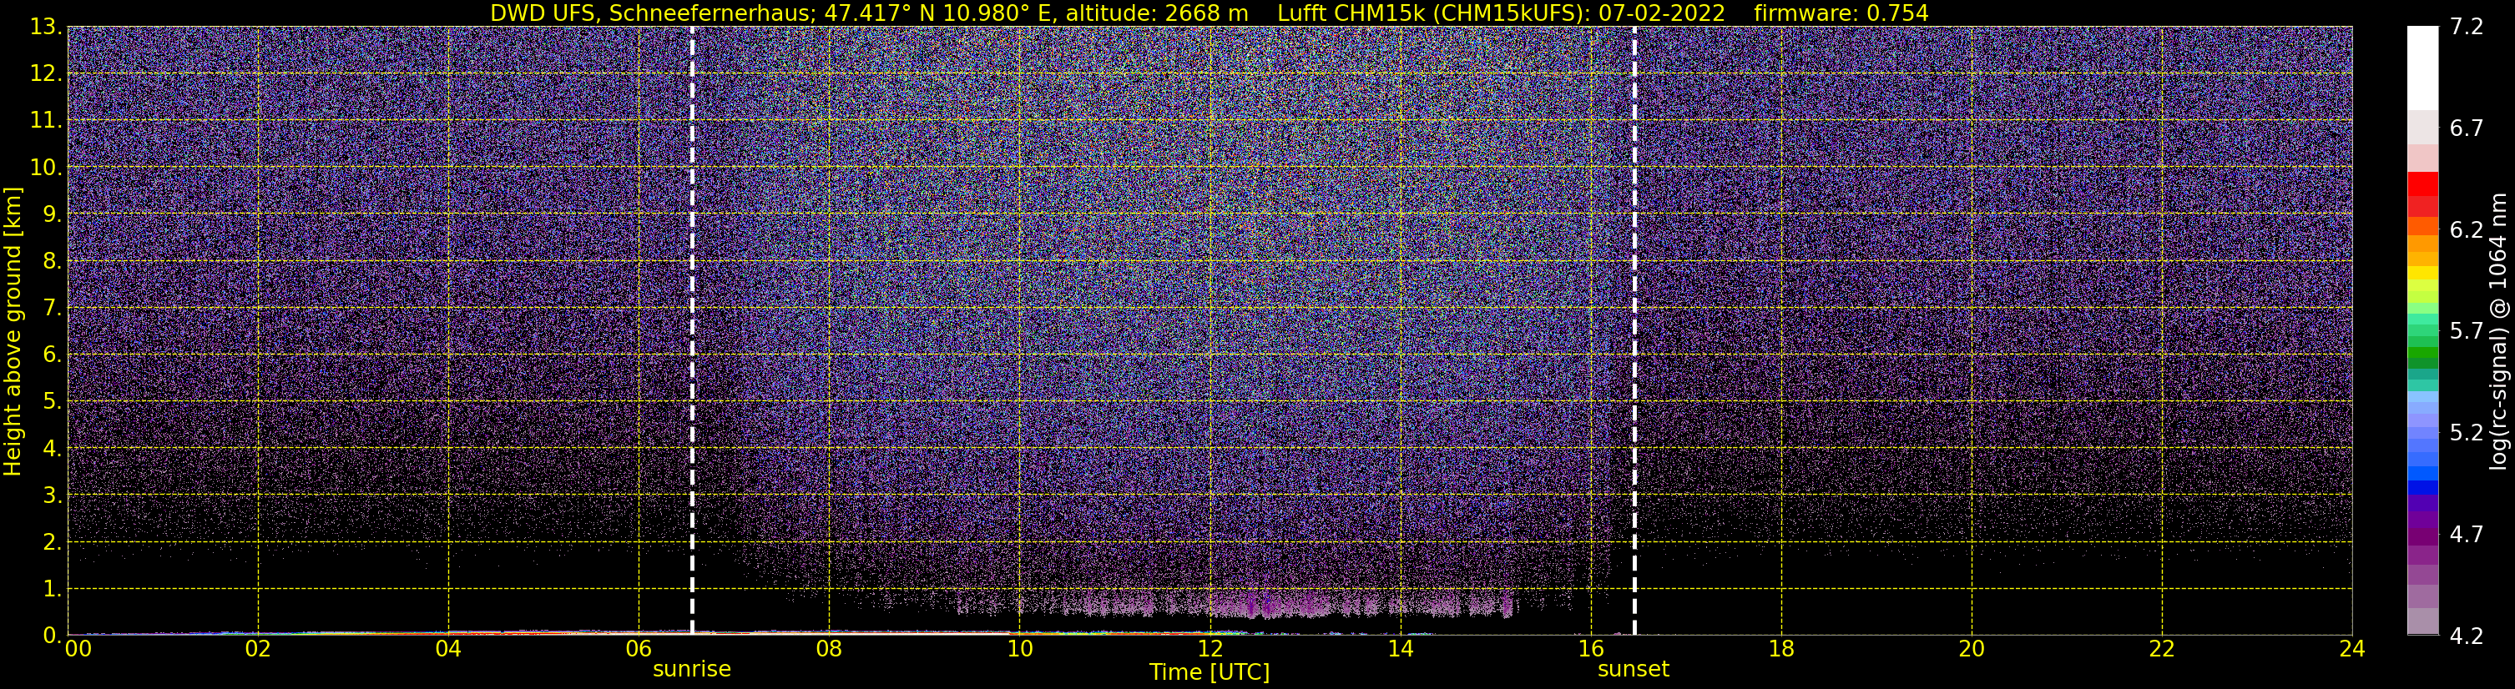Click the height axis tick label 1

pos(52,590)
